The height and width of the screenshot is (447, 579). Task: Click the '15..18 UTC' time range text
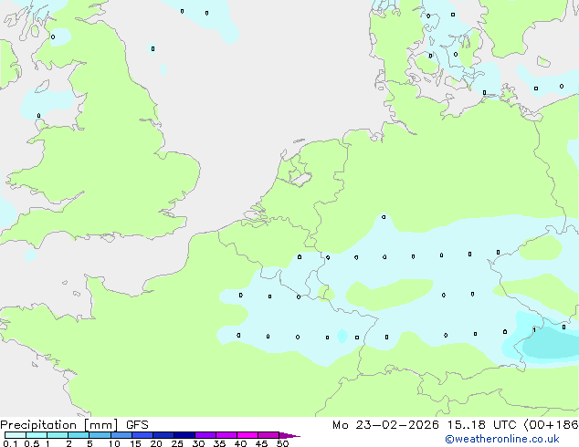(481, 425)
